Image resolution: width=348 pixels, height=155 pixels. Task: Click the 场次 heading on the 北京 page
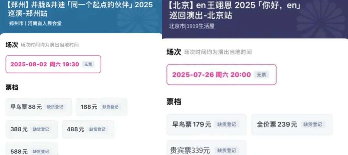[174, 52]
